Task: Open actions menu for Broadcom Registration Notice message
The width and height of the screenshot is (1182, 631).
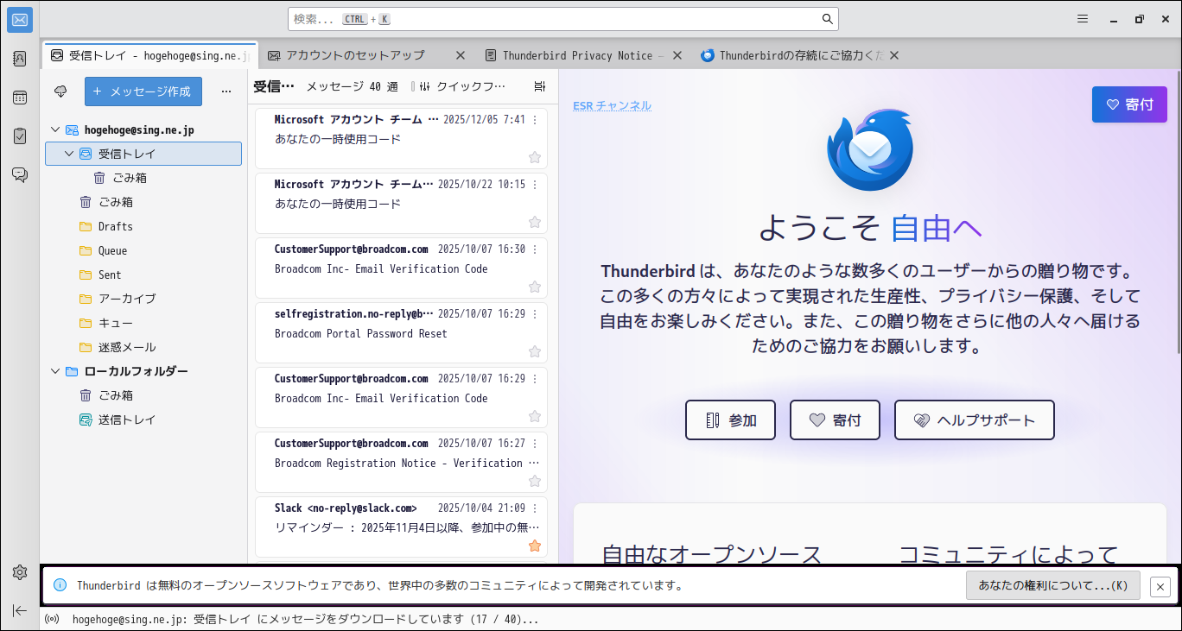Action: coord(535,444)
